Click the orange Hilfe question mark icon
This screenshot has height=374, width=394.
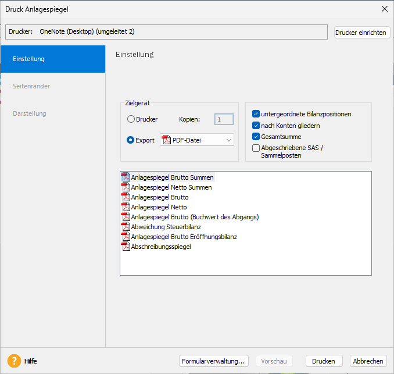coord(14,361)
